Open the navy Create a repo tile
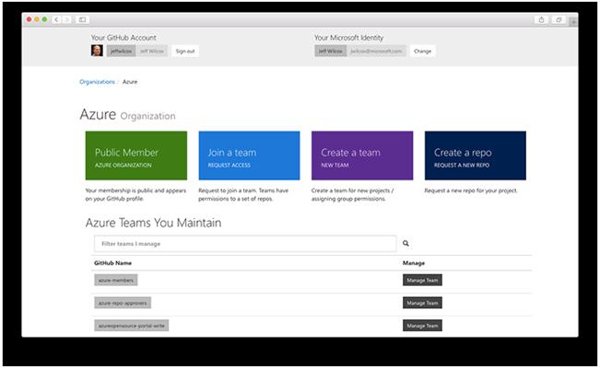 pos(476,155)
